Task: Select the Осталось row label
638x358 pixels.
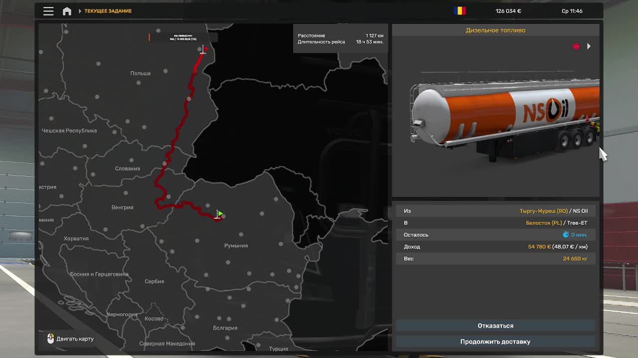Action: coord(416,235)
